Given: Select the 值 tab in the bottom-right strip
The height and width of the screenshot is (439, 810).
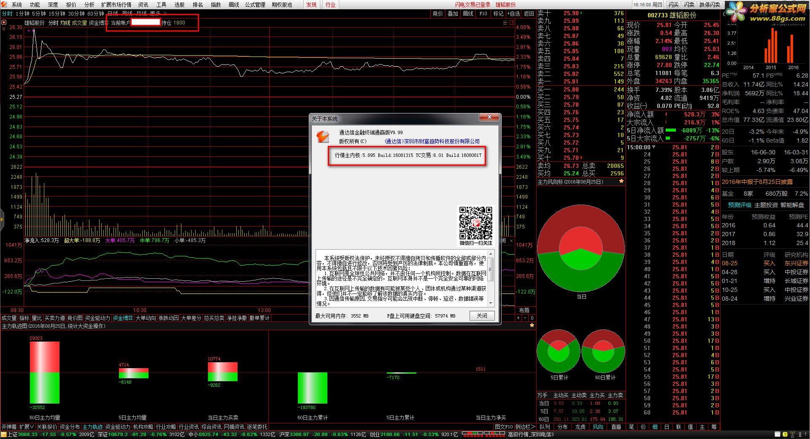Looking at the screenshot, I should pos(690,427).
